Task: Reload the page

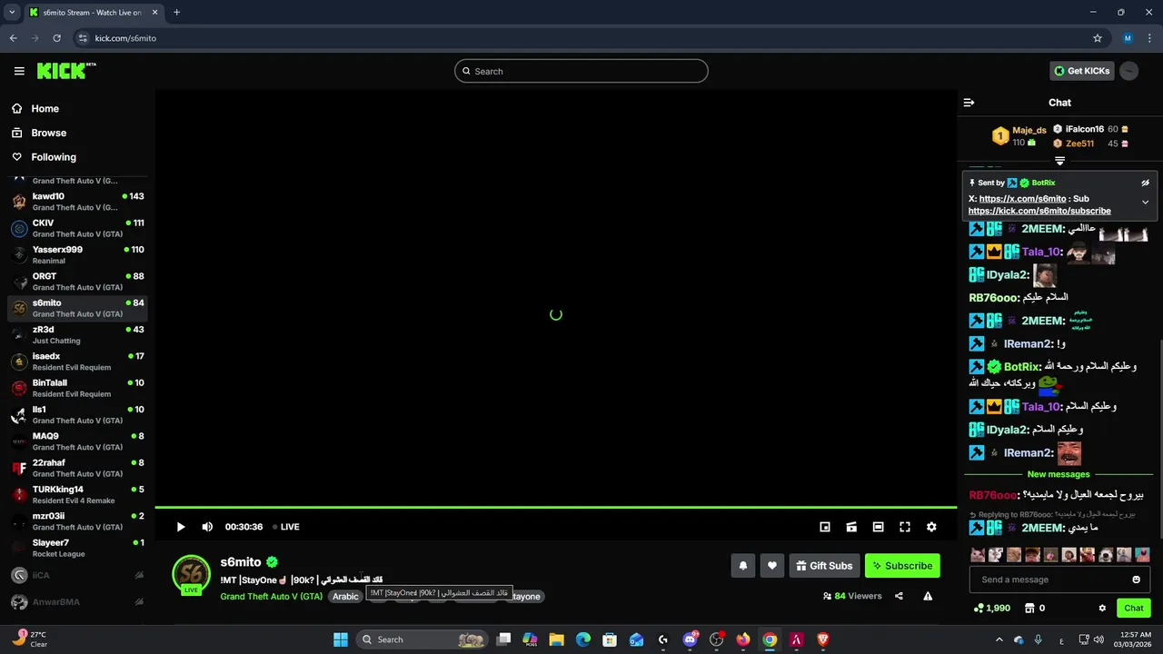Action: point(56,38)
